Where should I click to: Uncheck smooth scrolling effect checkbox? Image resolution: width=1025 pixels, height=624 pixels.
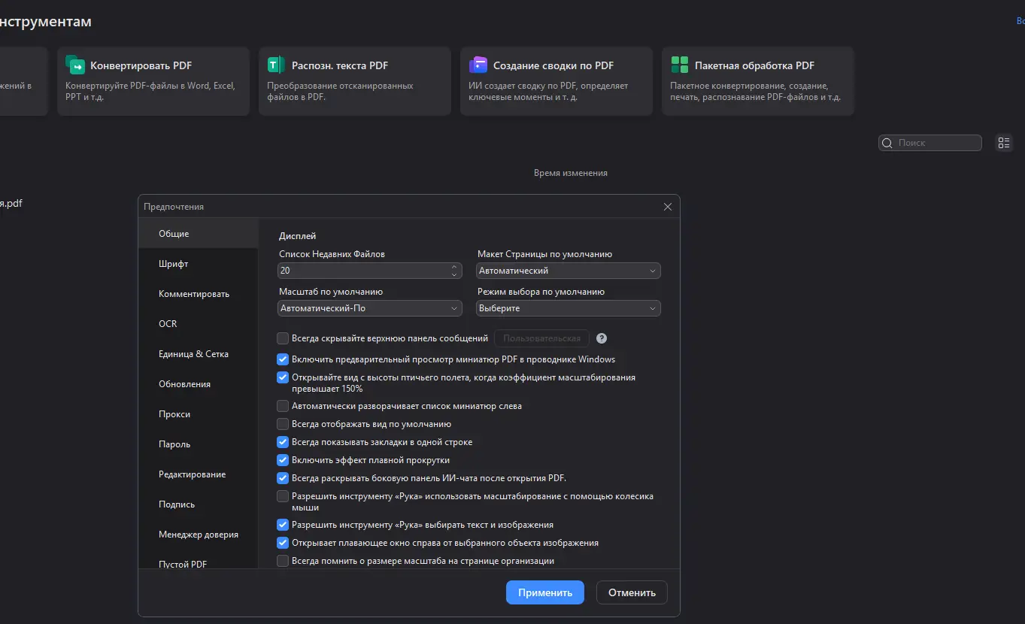click(283, 460)
